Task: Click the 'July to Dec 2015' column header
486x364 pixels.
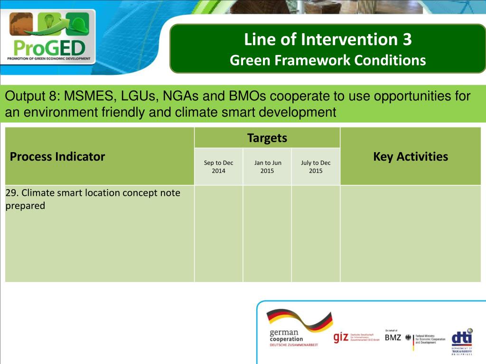Action: tap(316, 167)
